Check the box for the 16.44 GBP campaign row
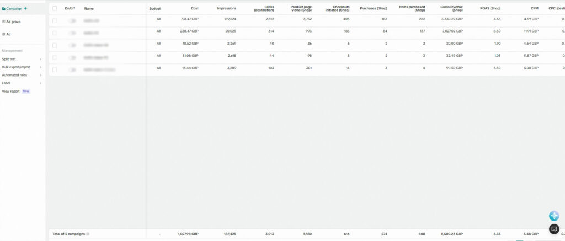The height and width of the screenshot is (241, 565). [x=55, y=69]
